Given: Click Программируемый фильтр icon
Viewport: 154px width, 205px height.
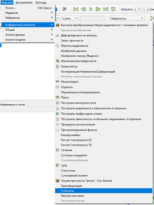Looking at the screenshot, I should (x=57, y=130).
